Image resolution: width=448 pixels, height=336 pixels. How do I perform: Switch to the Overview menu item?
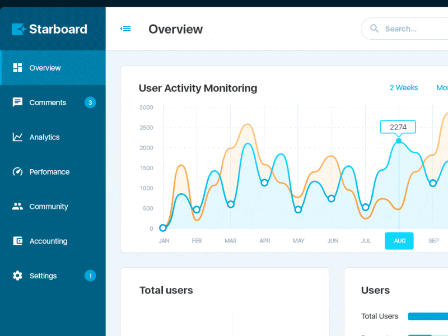click(45, 68)
